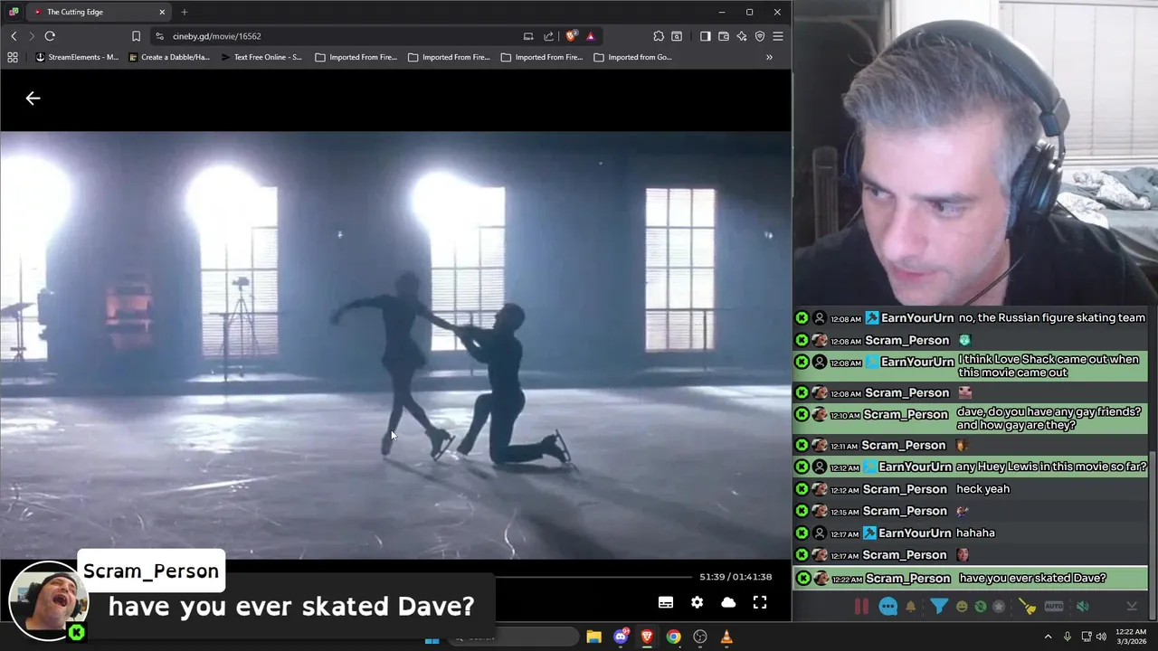
Task: Open Brave VPN shield icon
Action: pos(760,36)
